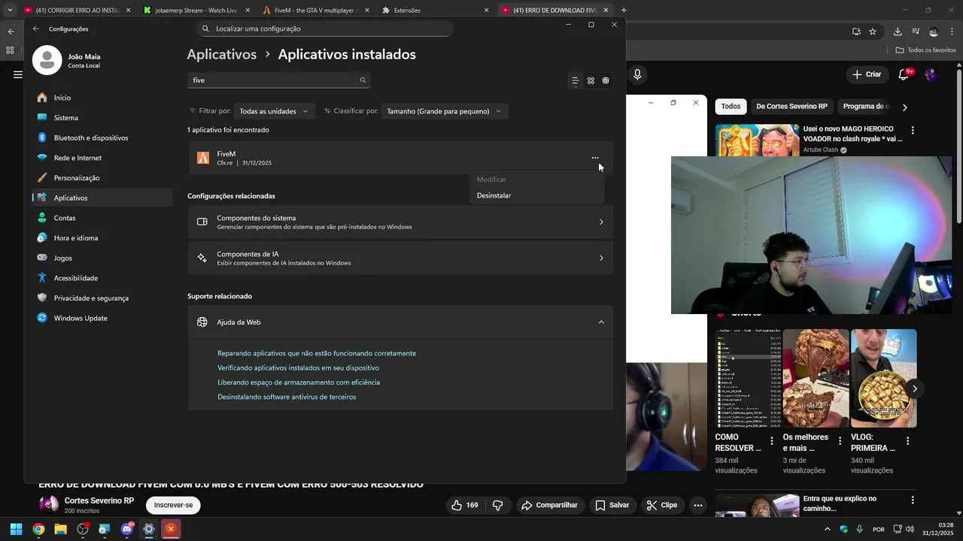Open Bluetooth e dispositivos settings
Viewport: 963px width, 541px height.
tap(102, 138)
